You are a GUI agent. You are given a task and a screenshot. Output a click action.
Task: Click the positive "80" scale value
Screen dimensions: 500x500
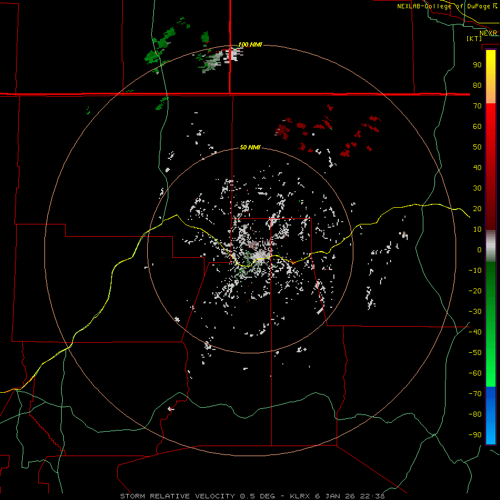[477, 85]
